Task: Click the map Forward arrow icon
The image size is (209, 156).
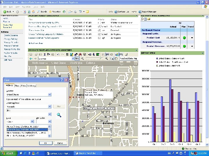Action: 35,59
